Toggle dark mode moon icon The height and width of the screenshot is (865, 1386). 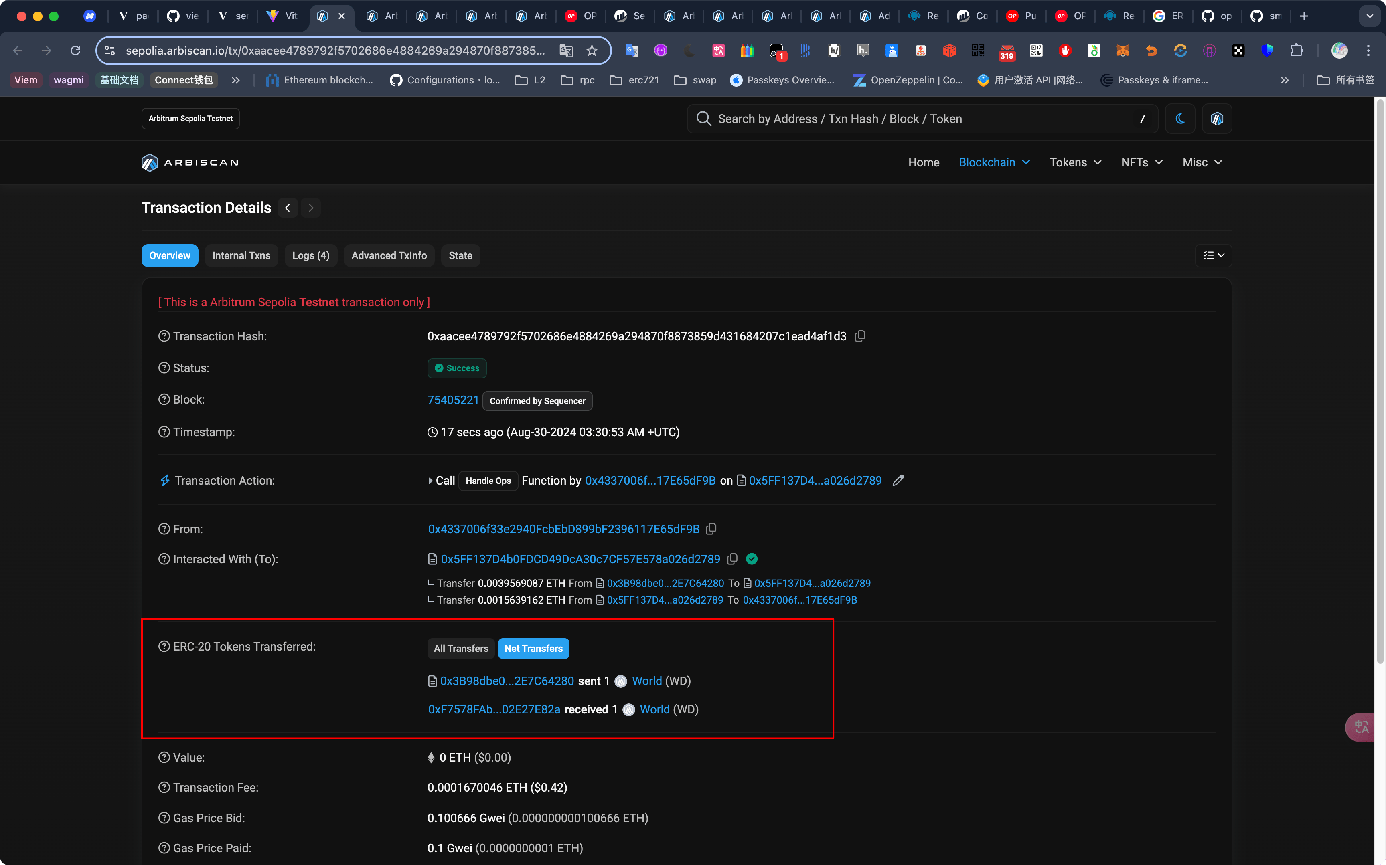point(1180,119)
